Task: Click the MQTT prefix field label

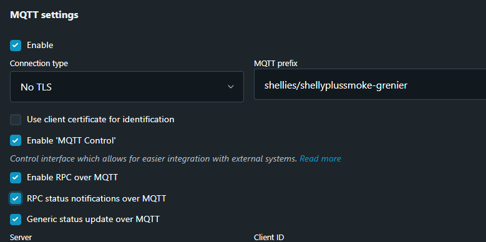Action: pyautogui.click(x=276, y=64)
